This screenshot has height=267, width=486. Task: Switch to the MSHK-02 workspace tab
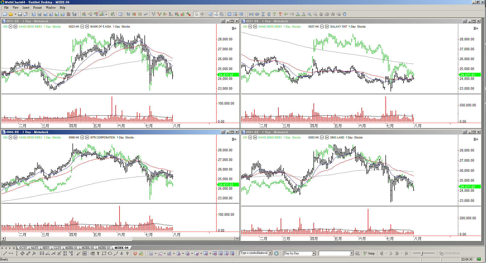88,248
